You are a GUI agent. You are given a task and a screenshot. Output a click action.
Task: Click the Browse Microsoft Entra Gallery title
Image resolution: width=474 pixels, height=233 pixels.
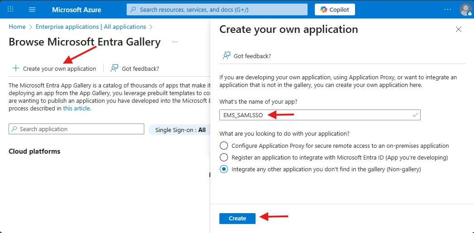(85, 42)
